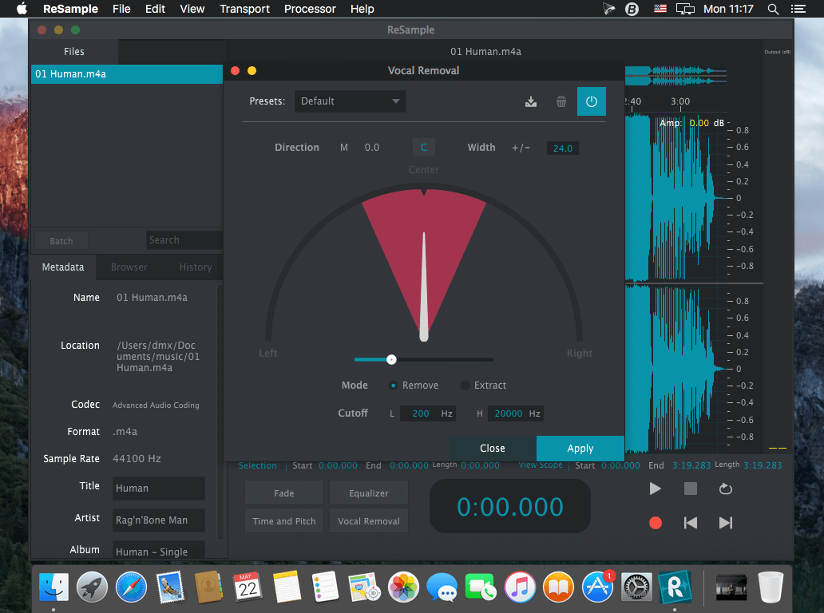Open Messages from the dock

[x=442, y=587]
